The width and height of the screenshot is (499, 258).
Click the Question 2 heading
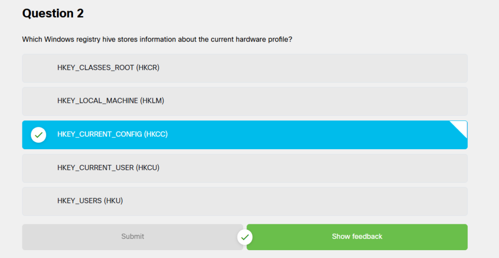pyautogui.click(x=53, y=13)
